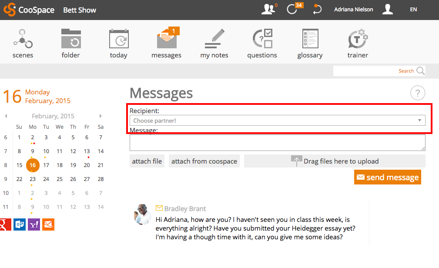This screenshot has width=439, height=268.
Task: Click the Monday February, 2015 date heading
Action: click(x=47, y=96)
